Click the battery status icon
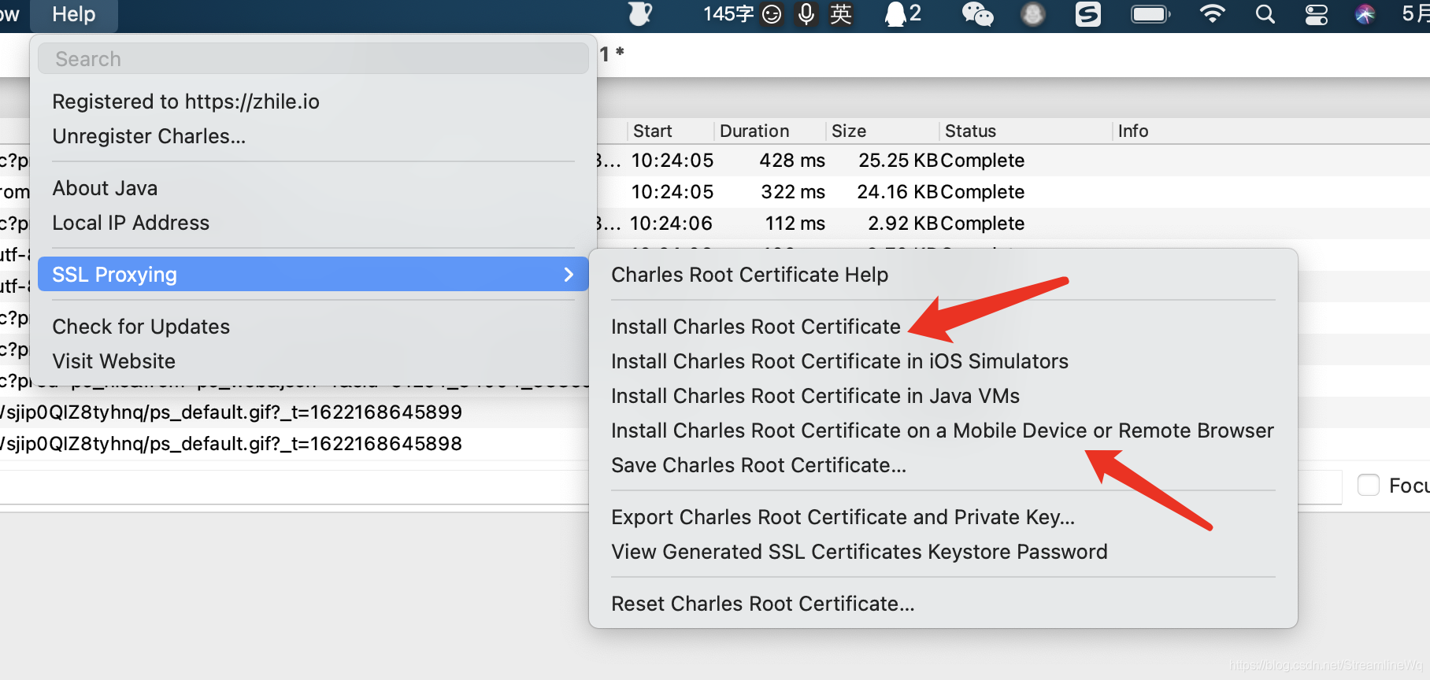Screen dimensions: 1430x680 tap(1151, 14)
